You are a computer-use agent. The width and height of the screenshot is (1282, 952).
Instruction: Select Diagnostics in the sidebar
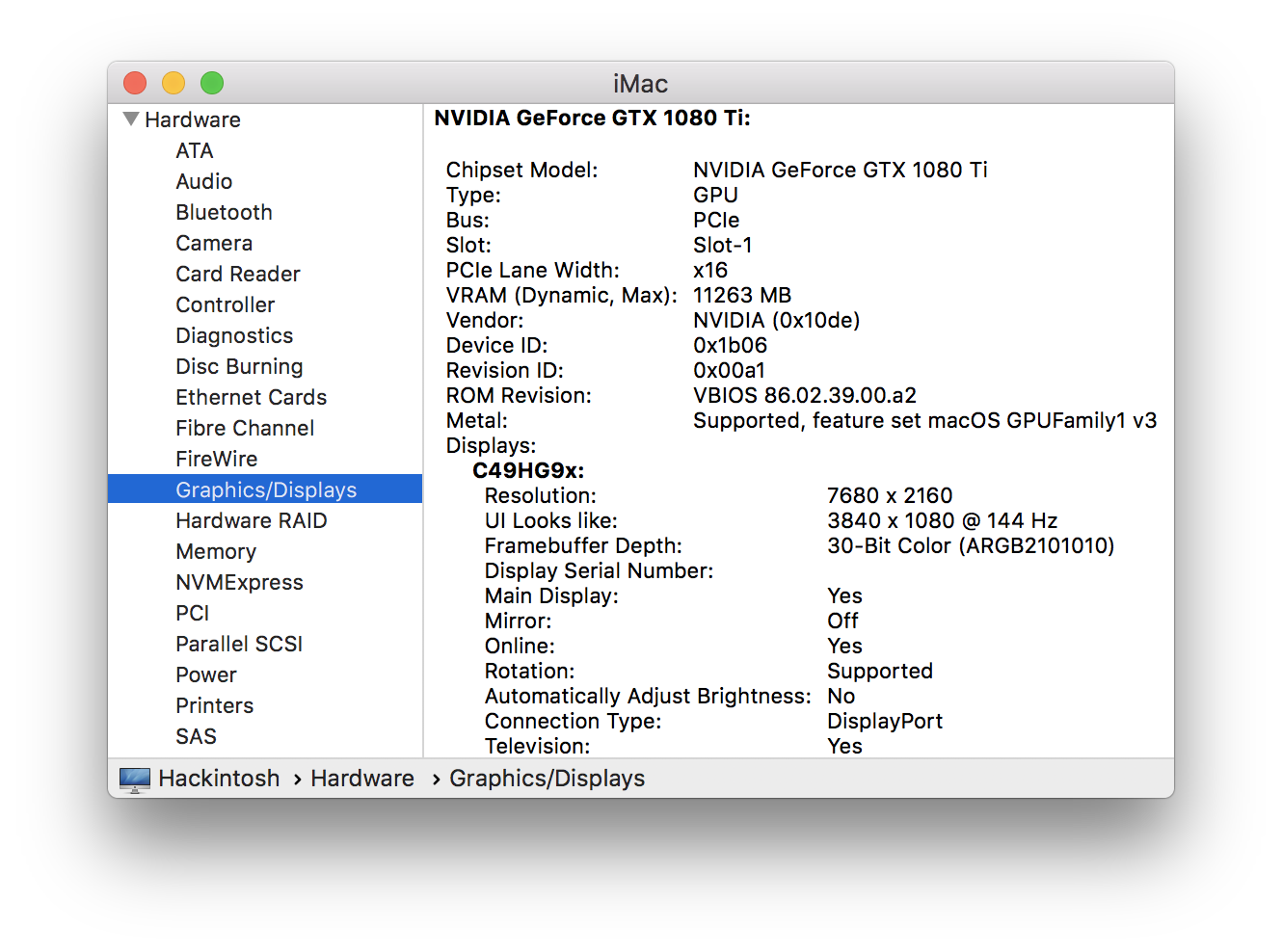pyautogui.click(x=234, y=335)
